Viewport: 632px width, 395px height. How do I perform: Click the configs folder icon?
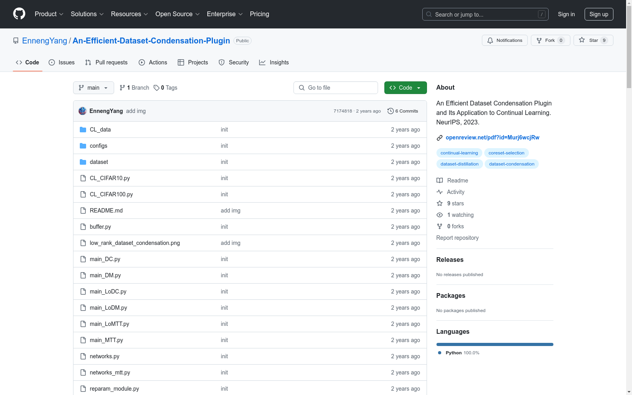tap(83, 146)
